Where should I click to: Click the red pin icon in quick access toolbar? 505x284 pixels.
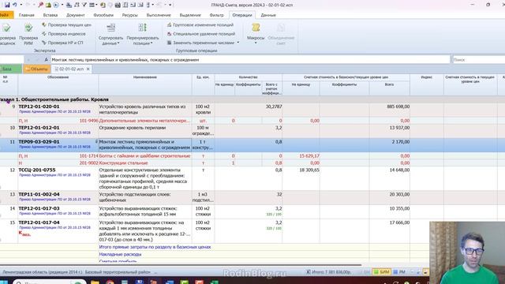(x=40, y=5)
